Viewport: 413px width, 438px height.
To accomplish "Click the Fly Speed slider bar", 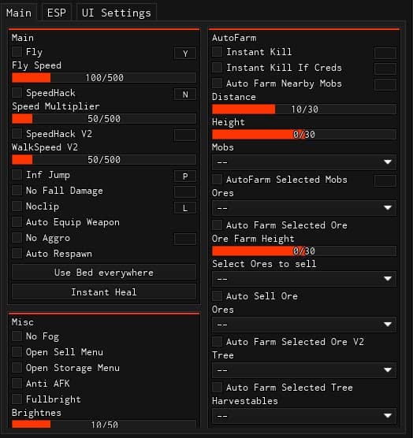I will (104, 78).
